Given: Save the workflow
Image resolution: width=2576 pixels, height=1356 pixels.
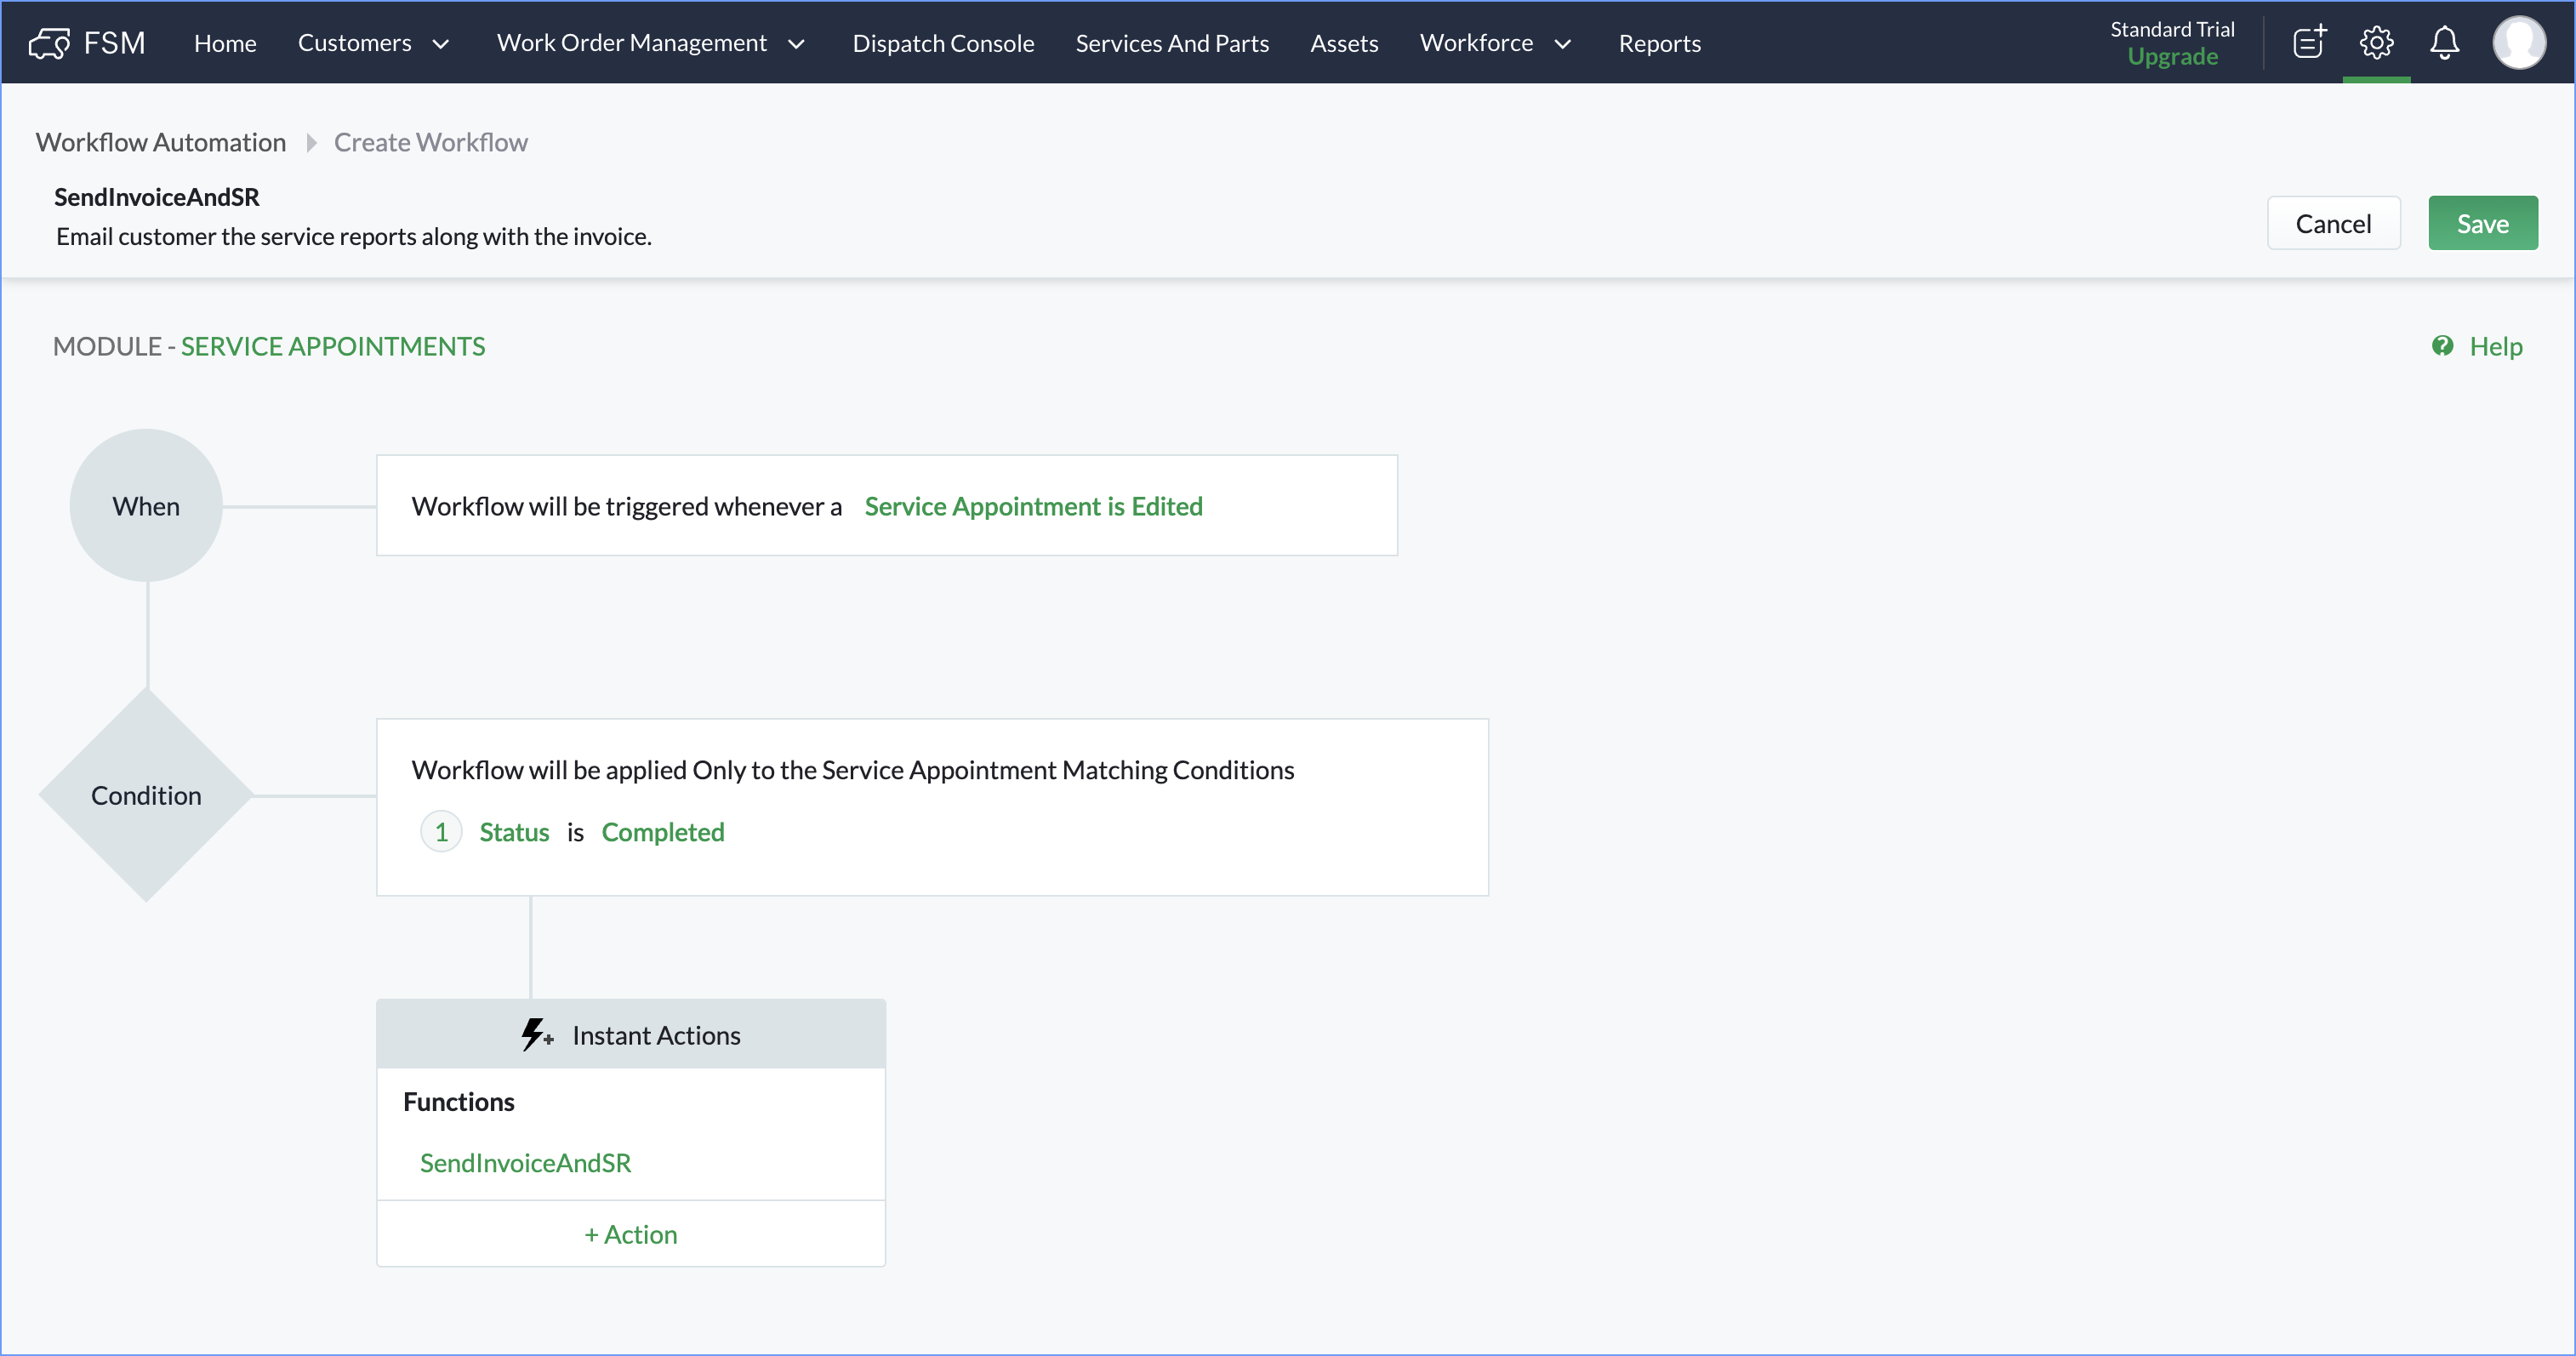Looking at the screenshot, I should [2482, 224].
